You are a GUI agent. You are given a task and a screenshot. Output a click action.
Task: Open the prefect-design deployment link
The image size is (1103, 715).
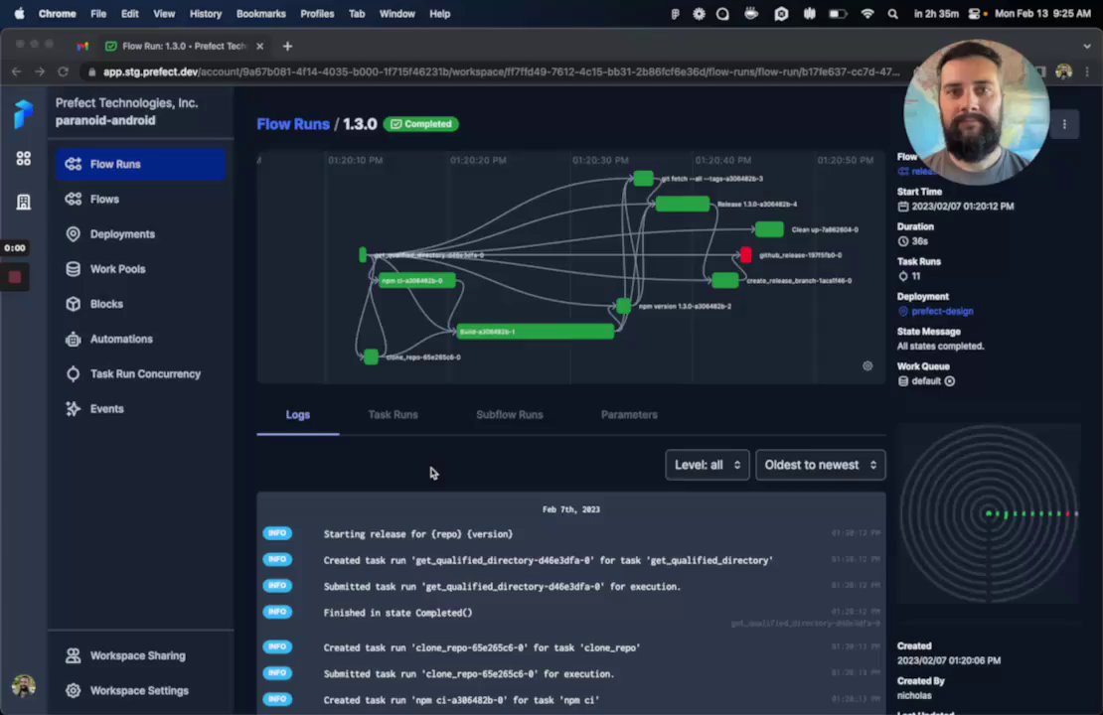click(x=942, y=312)
